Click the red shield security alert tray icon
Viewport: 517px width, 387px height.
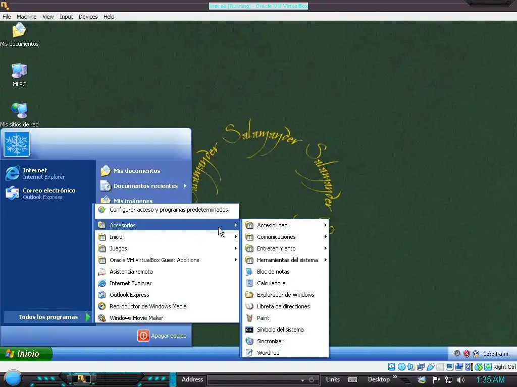(x=467, y=353)
